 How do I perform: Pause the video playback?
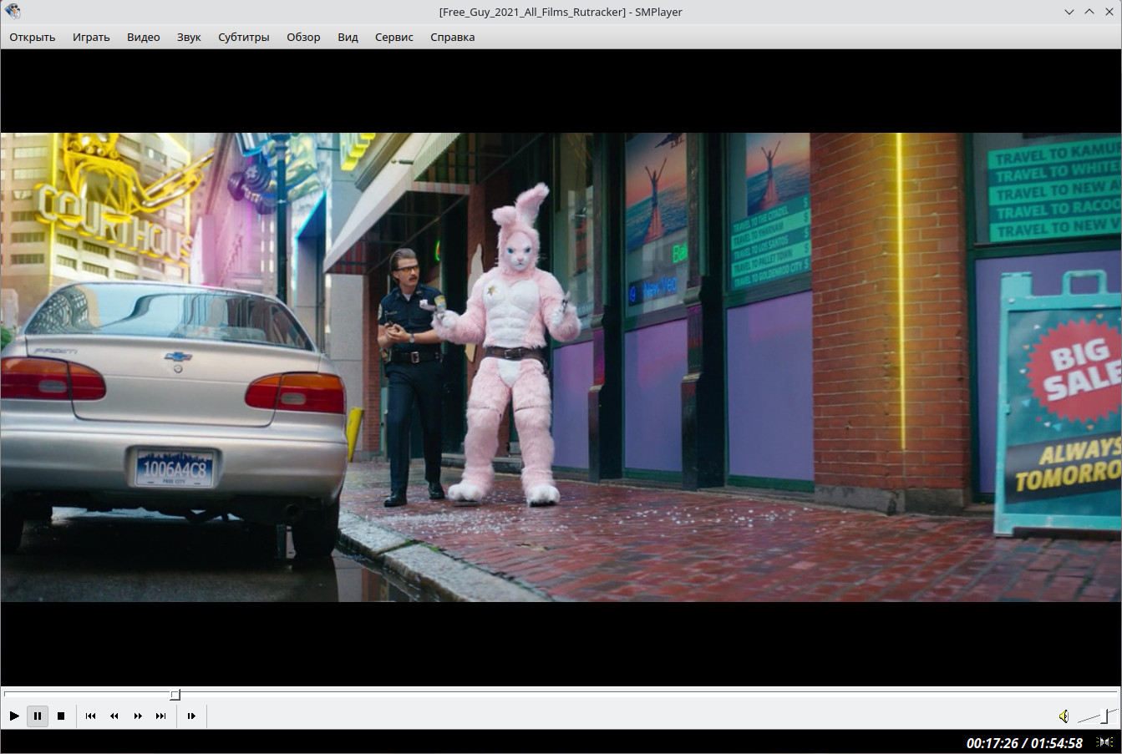[38, 716]
